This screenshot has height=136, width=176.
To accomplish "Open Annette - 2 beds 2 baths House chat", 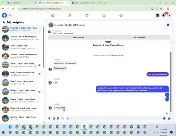I will tap(21, 56).
